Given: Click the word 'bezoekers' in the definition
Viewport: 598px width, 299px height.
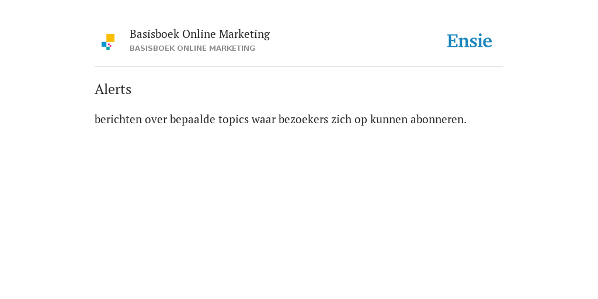Looking at the screenshot, I should tap(303, 119).
